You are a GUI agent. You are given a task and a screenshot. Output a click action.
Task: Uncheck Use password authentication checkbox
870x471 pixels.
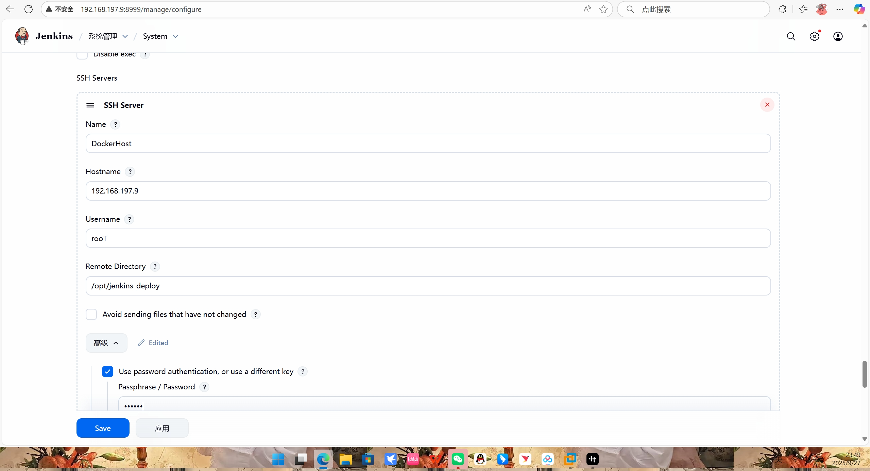[x=107, y=372]
